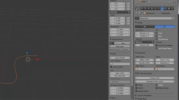Open the Twisting Minimum dropdown
The width and height of the screenshot is (179, 100).
click(144, 42)
